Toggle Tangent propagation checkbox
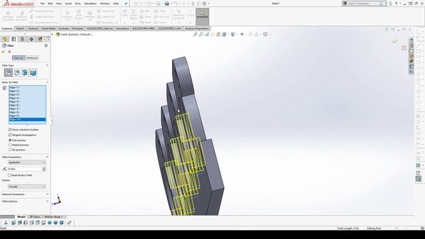 (10, 135)
